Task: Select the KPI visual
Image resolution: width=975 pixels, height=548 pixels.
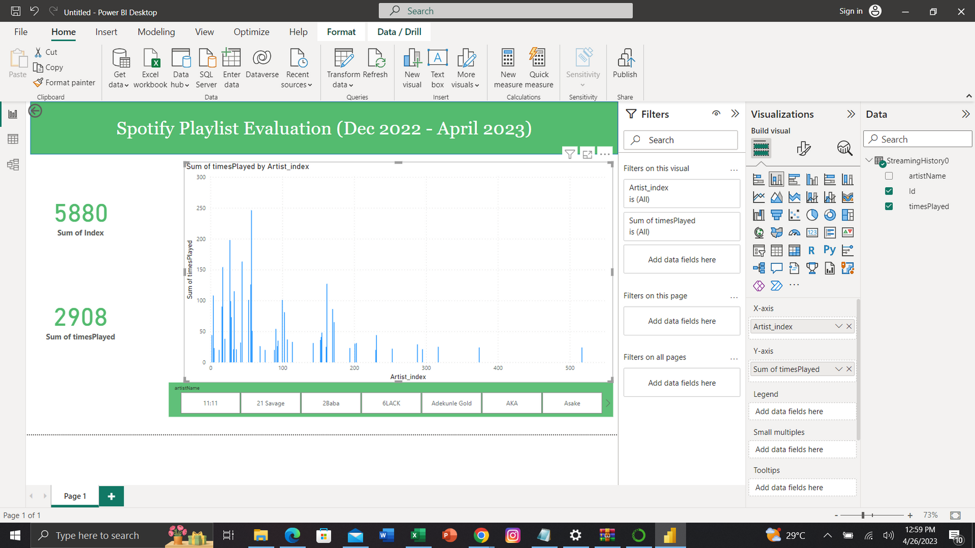Action: click(x=847, y=232)
